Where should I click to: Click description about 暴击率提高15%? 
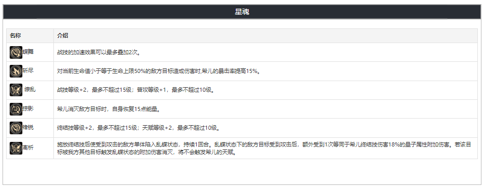click(159, 71)
